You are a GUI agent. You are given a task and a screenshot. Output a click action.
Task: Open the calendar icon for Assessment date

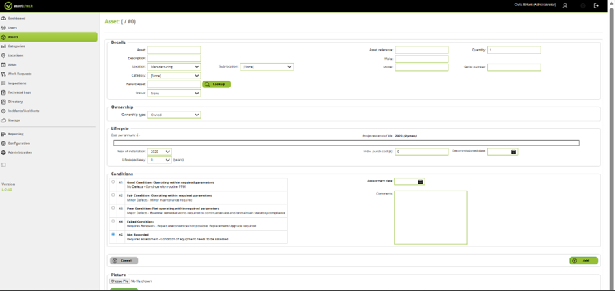point(420,182)
